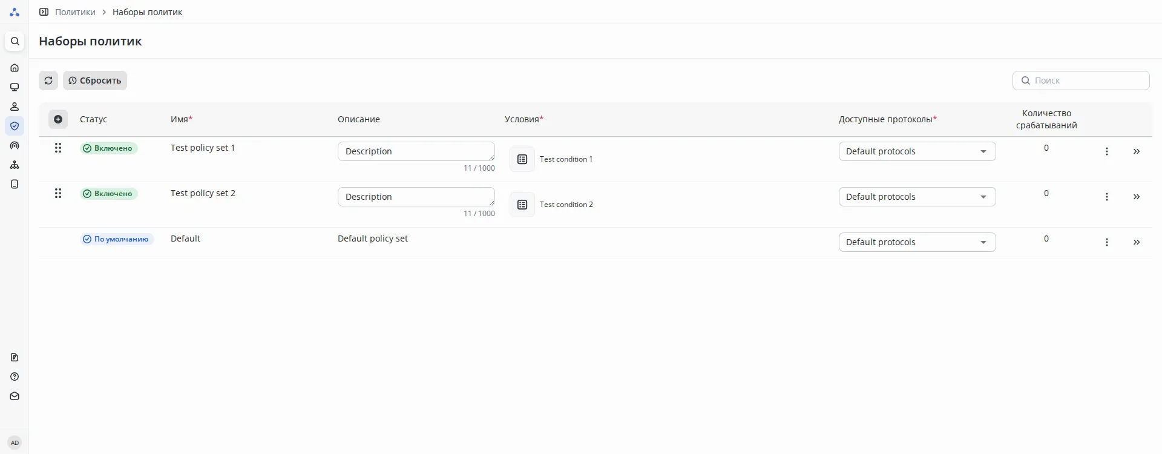Open the help question-mark icon
The width and height of the screenshot is (1162, 454).
(15, 377)
